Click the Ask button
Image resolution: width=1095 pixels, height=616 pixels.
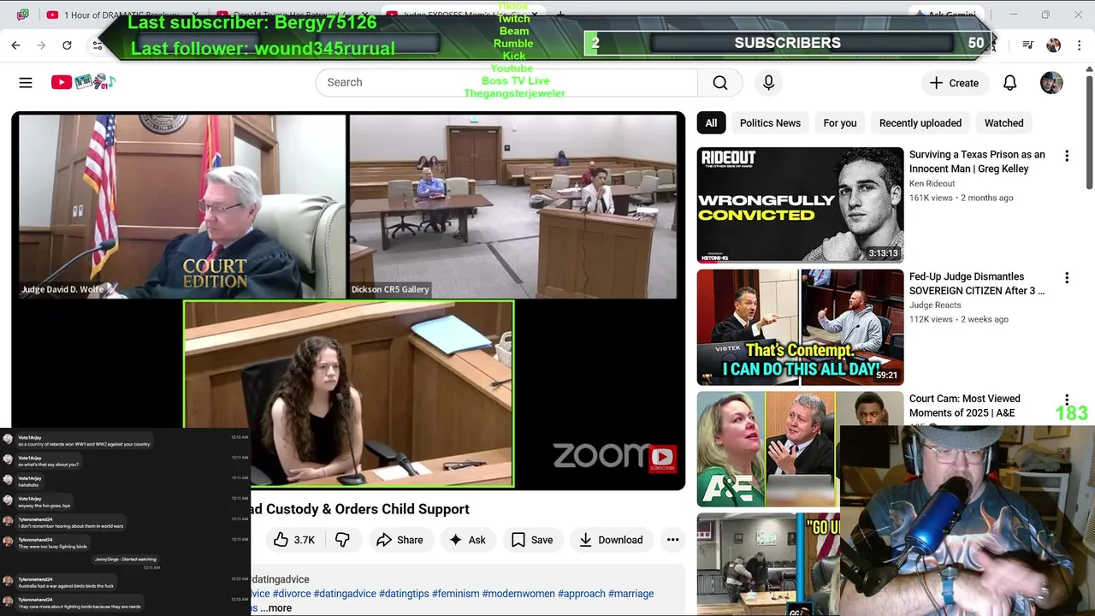tap(467, 540)
